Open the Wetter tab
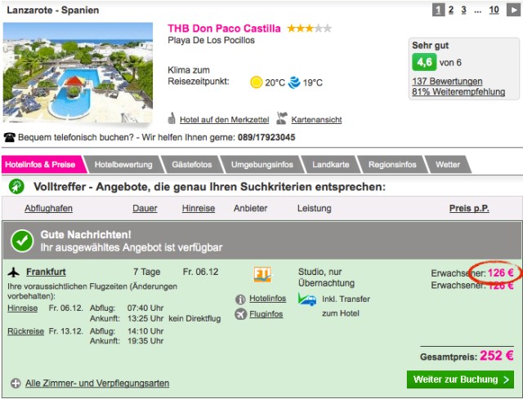 (448, 165)
